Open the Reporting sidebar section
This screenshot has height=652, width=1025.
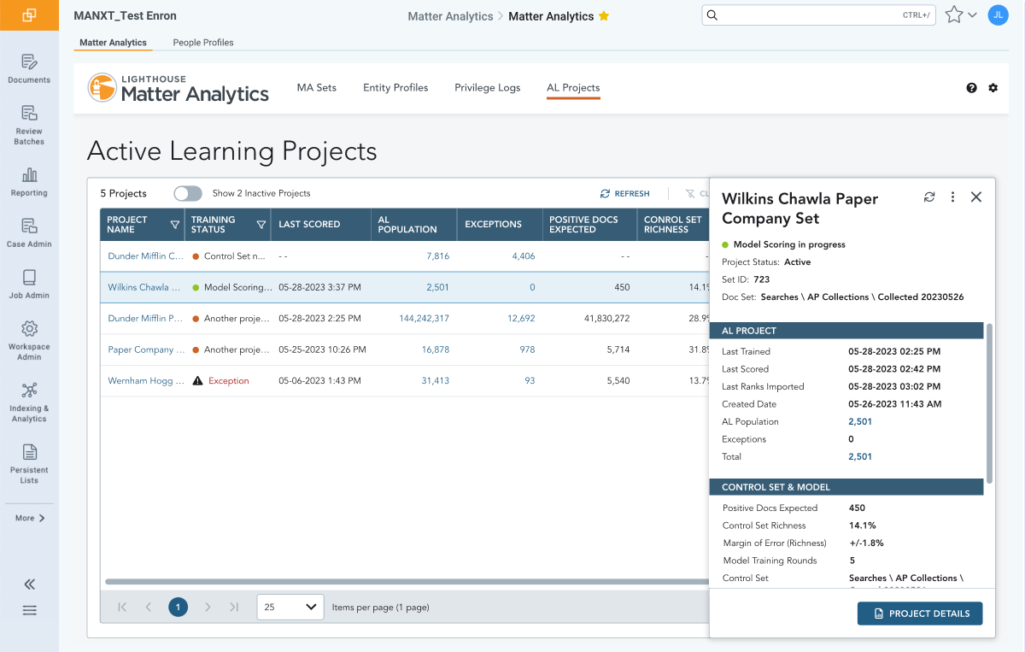[29, 182]
